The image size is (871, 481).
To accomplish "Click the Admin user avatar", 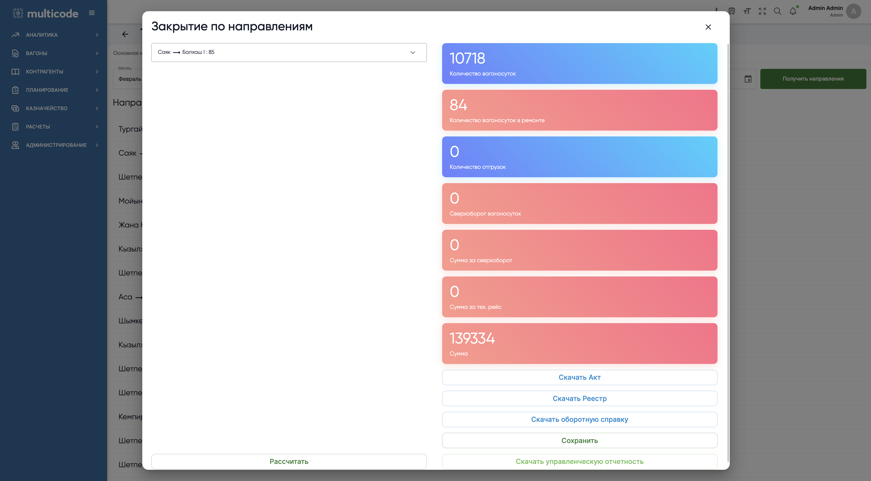I will click(853, 11).
